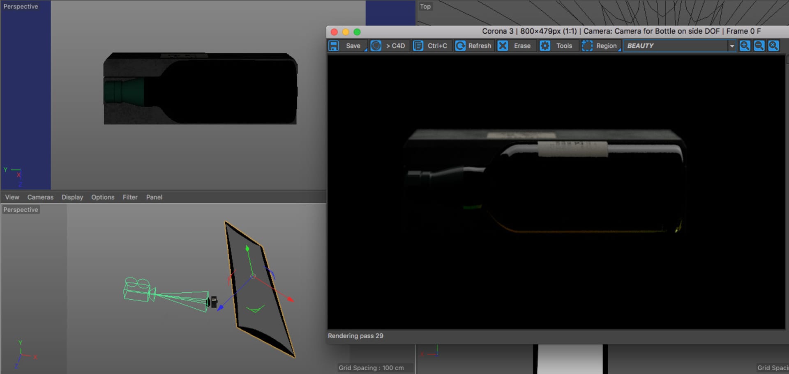789x374 pixels.
Task: Open the Cameras menu
Action: coord(40,197)
